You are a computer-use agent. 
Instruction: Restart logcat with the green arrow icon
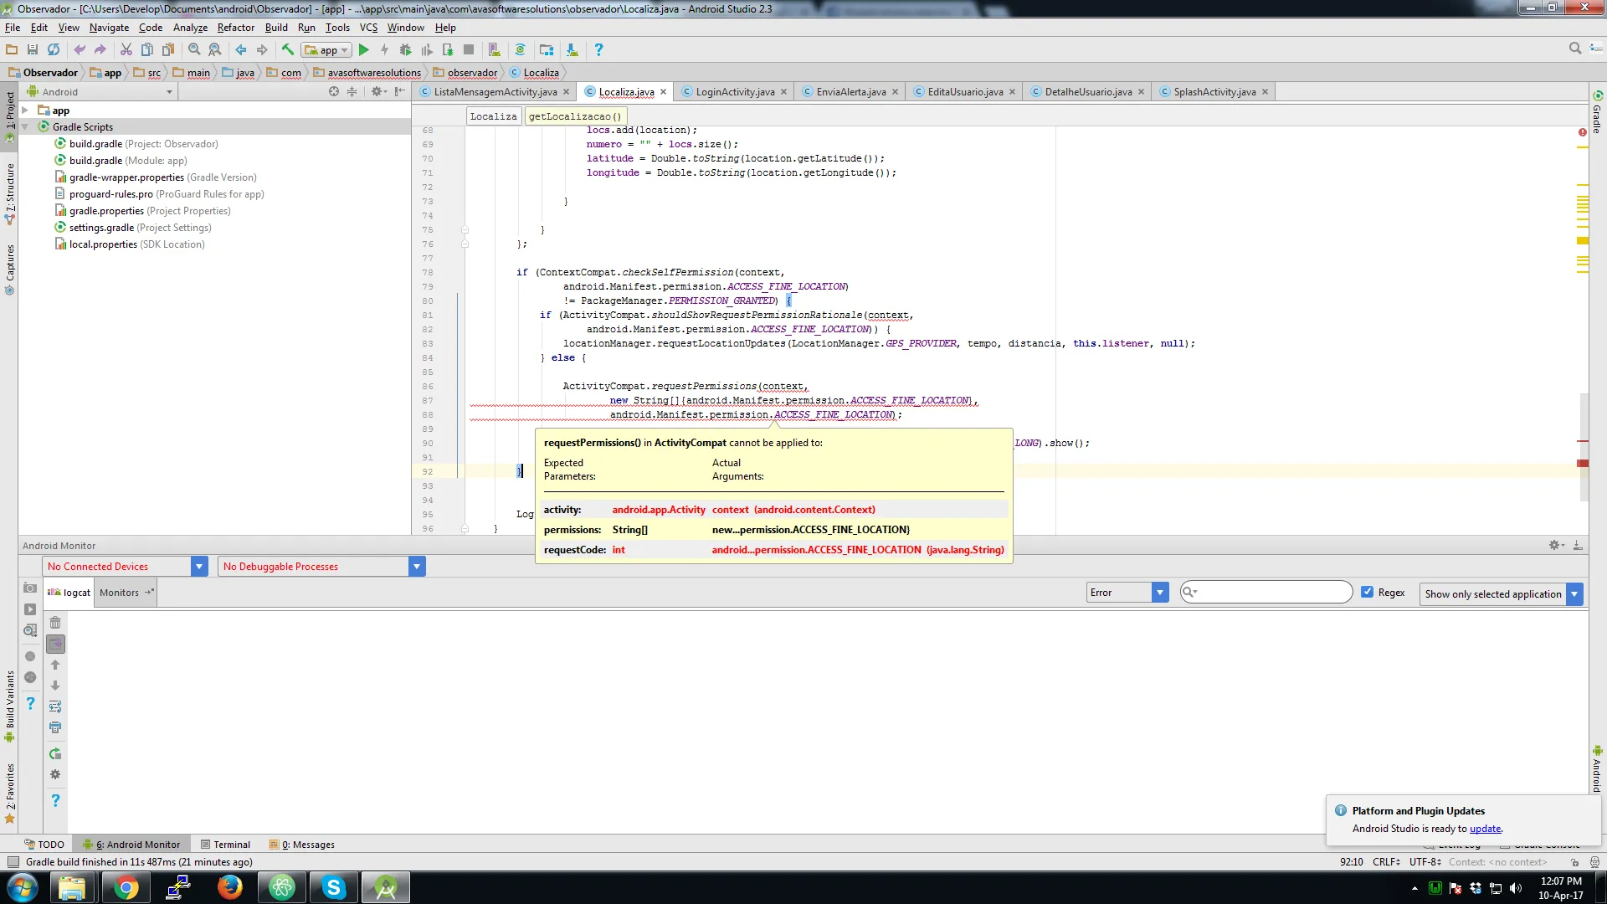coord(55,753)
